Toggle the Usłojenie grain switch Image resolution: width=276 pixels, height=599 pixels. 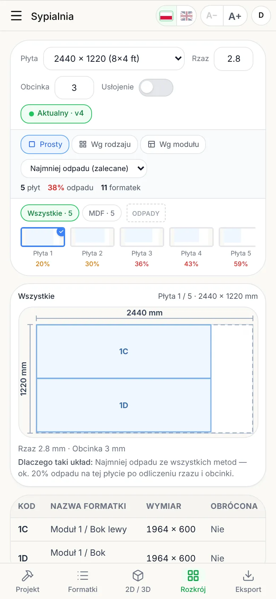156,87
